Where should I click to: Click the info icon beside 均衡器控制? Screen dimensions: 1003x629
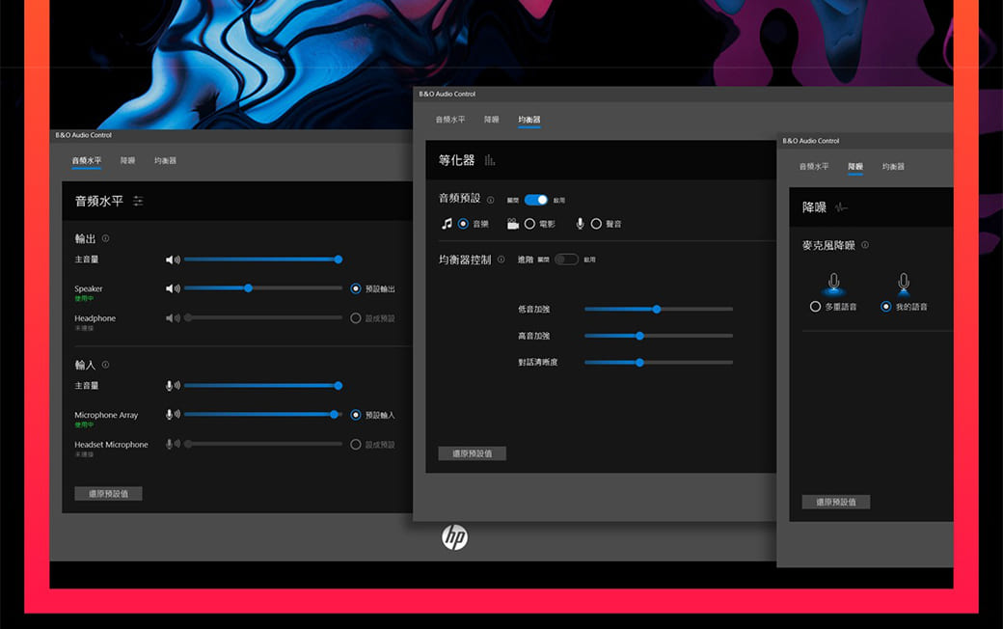[x=501, y=260]
